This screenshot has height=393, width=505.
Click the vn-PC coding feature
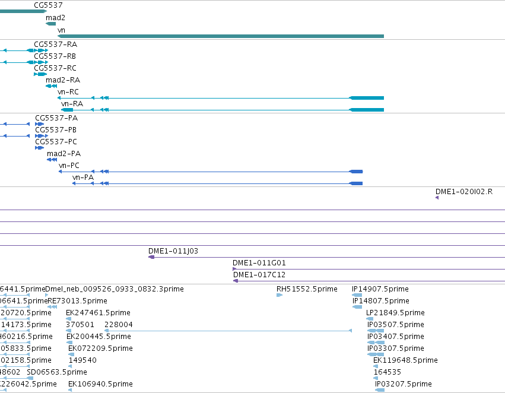(211, 172)
